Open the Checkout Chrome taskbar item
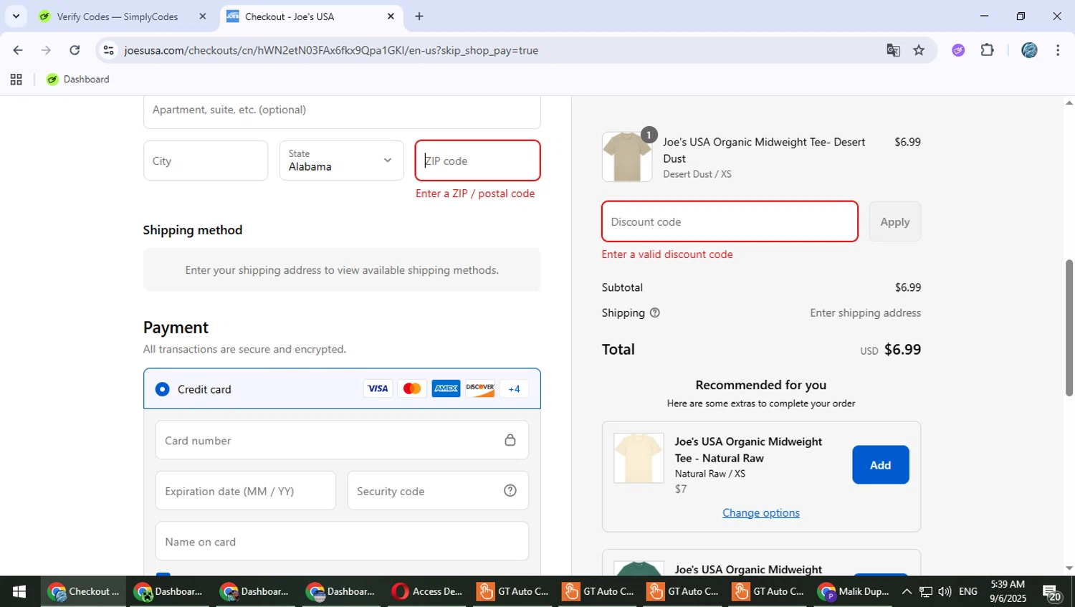This screenshot has width=1075, height=607. pos(83,592)
